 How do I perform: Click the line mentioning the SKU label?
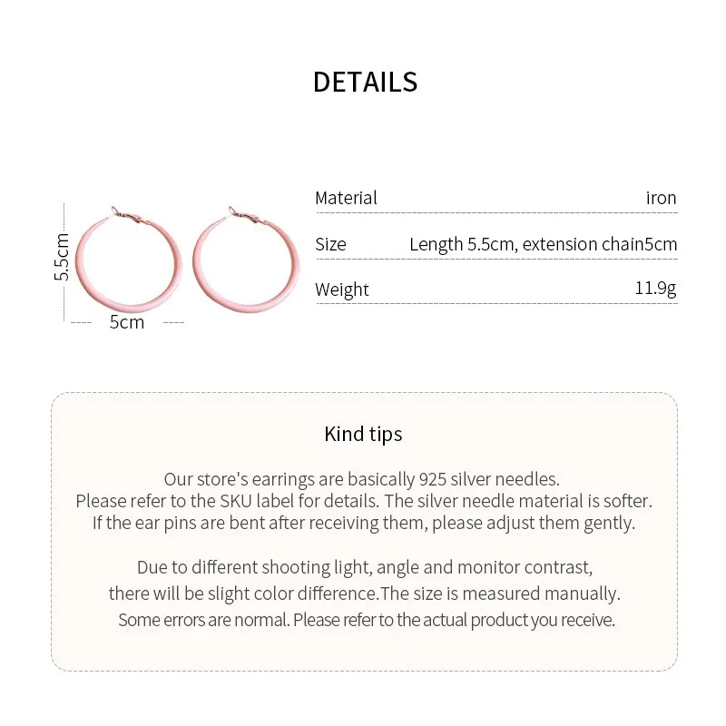[363, 501]
